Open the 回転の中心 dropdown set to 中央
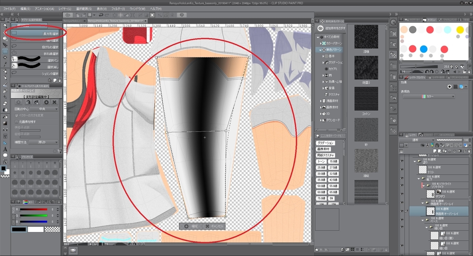This screenshot has width=473, height=256. (43, 109)
